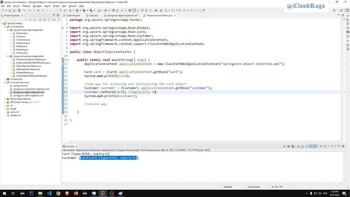Image resolution: width=350 pixels, height=197 pixels.
Task: Expand JRE System Library node
Action: (5, 102)
